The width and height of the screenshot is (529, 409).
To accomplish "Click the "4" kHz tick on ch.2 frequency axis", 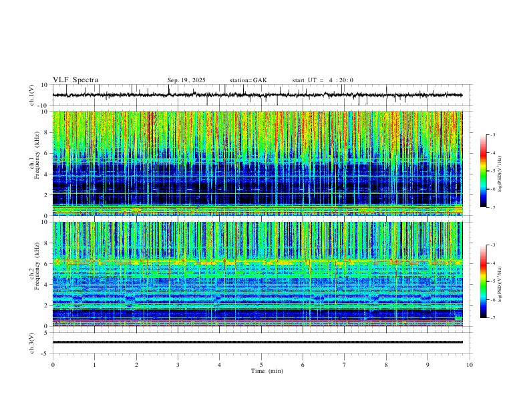I will pyautogui.click(x=46, y=285).
